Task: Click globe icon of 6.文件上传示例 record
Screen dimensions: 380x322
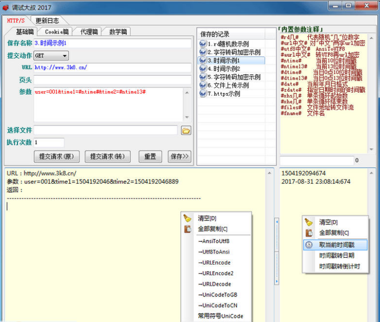Action: [203, 86]
